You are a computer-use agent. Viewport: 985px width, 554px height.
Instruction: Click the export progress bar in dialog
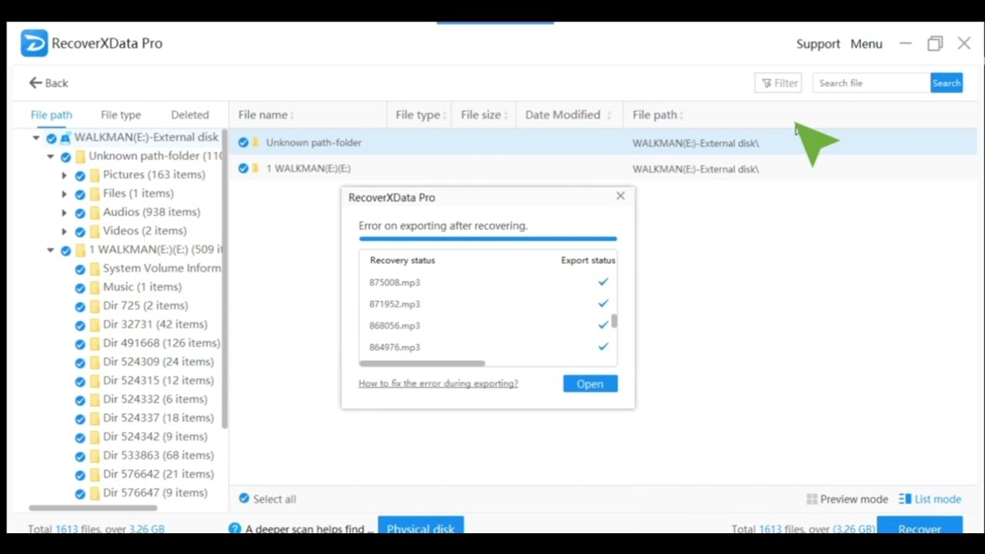tap(487, 239)
